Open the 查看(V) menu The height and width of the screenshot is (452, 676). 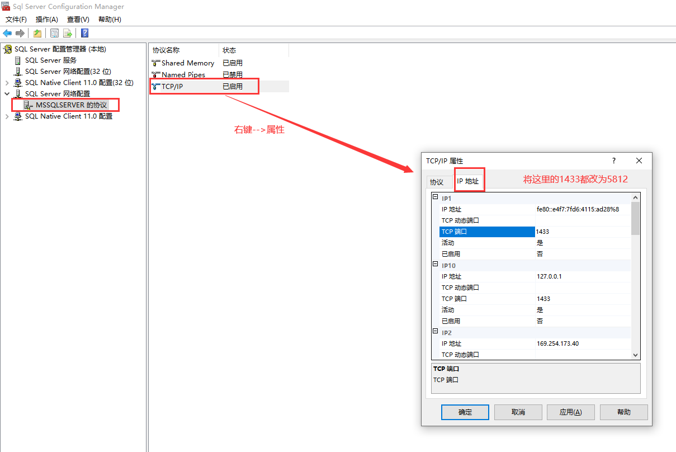coord(77,19)
